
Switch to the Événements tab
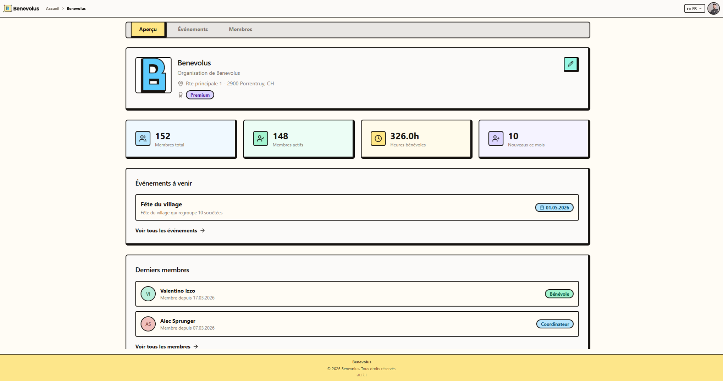(x=193, y=29)
